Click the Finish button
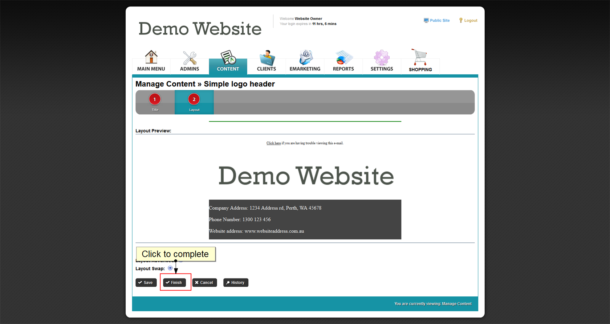 point(174,283)
